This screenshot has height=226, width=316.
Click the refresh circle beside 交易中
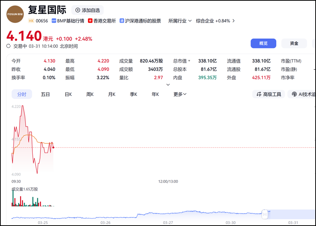[x=8, y=46]
